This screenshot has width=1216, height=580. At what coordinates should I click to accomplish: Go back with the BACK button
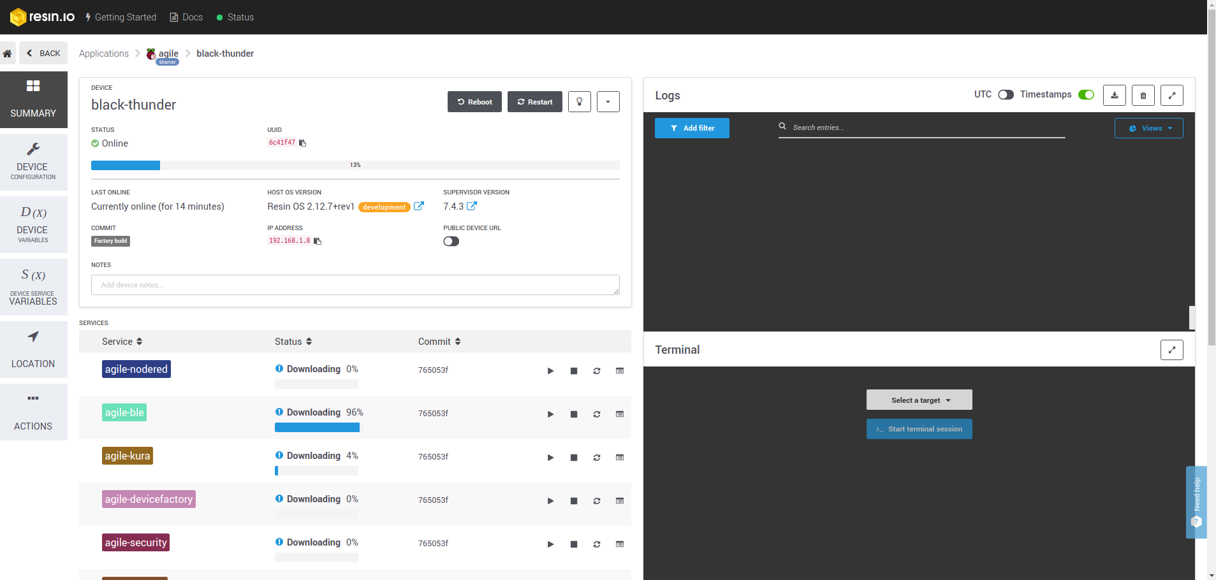tap(43, 54)
